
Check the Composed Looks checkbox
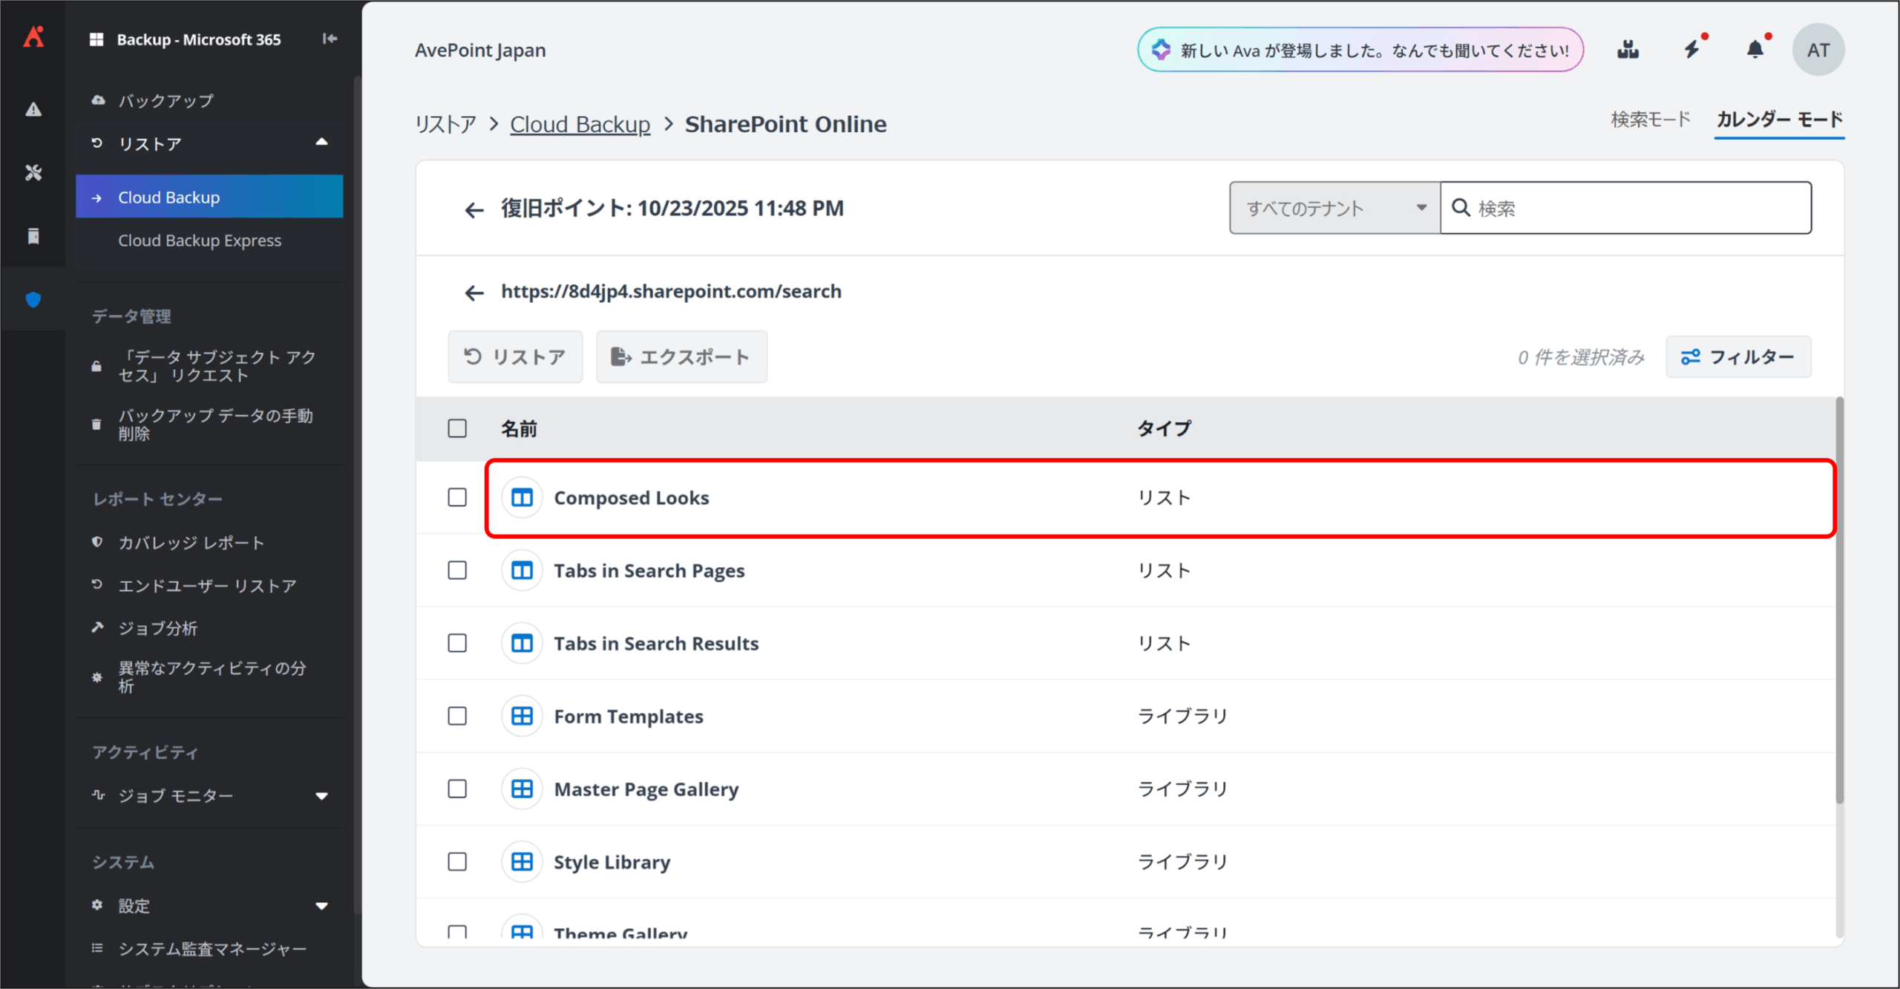(x=457, y=497)
